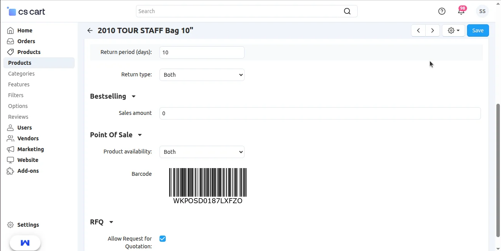Image resolution: width=501 pixels, height=251 pixels.
Task: Toggle Allow Request for Quotation checkbox
Action: click(x=163, y=239)
